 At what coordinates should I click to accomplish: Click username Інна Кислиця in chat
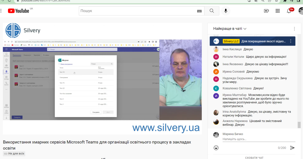pos(232,49)
